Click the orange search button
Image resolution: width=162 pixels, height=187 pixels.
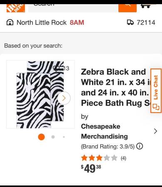point(128,8)
